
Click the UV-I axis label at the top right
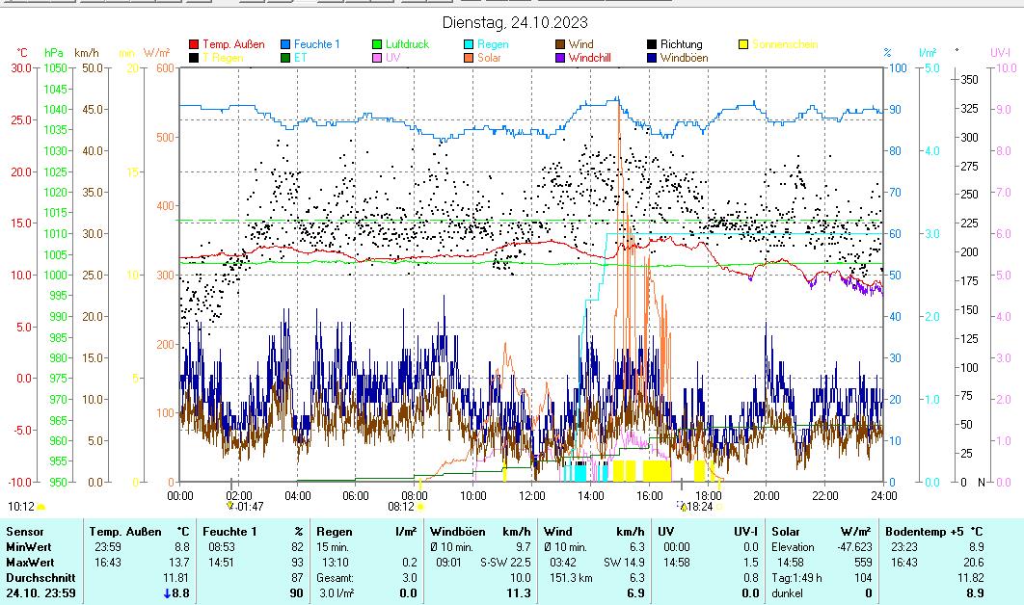[1000, 53]
